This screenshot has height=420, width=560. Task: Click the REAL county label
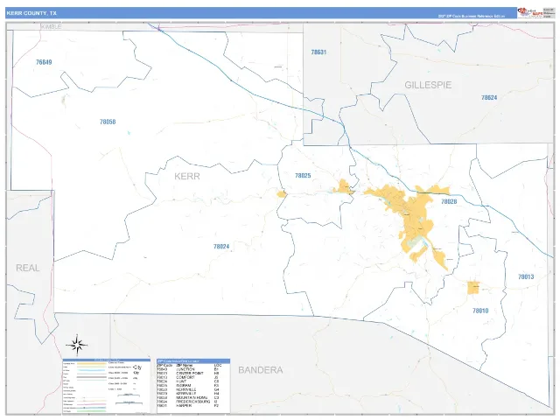[27, 268]
